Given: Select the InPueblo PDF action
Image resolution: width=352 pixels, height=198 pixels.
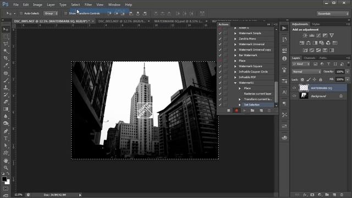Looking at the screenshot, I should [x=247, y=77].
